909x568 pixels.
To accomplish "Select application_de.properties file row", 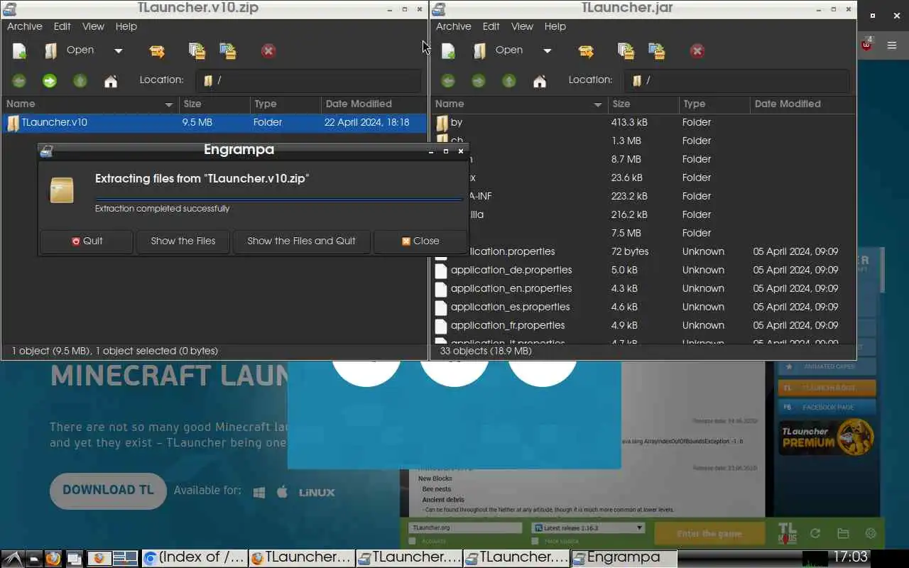I will 645,271.
